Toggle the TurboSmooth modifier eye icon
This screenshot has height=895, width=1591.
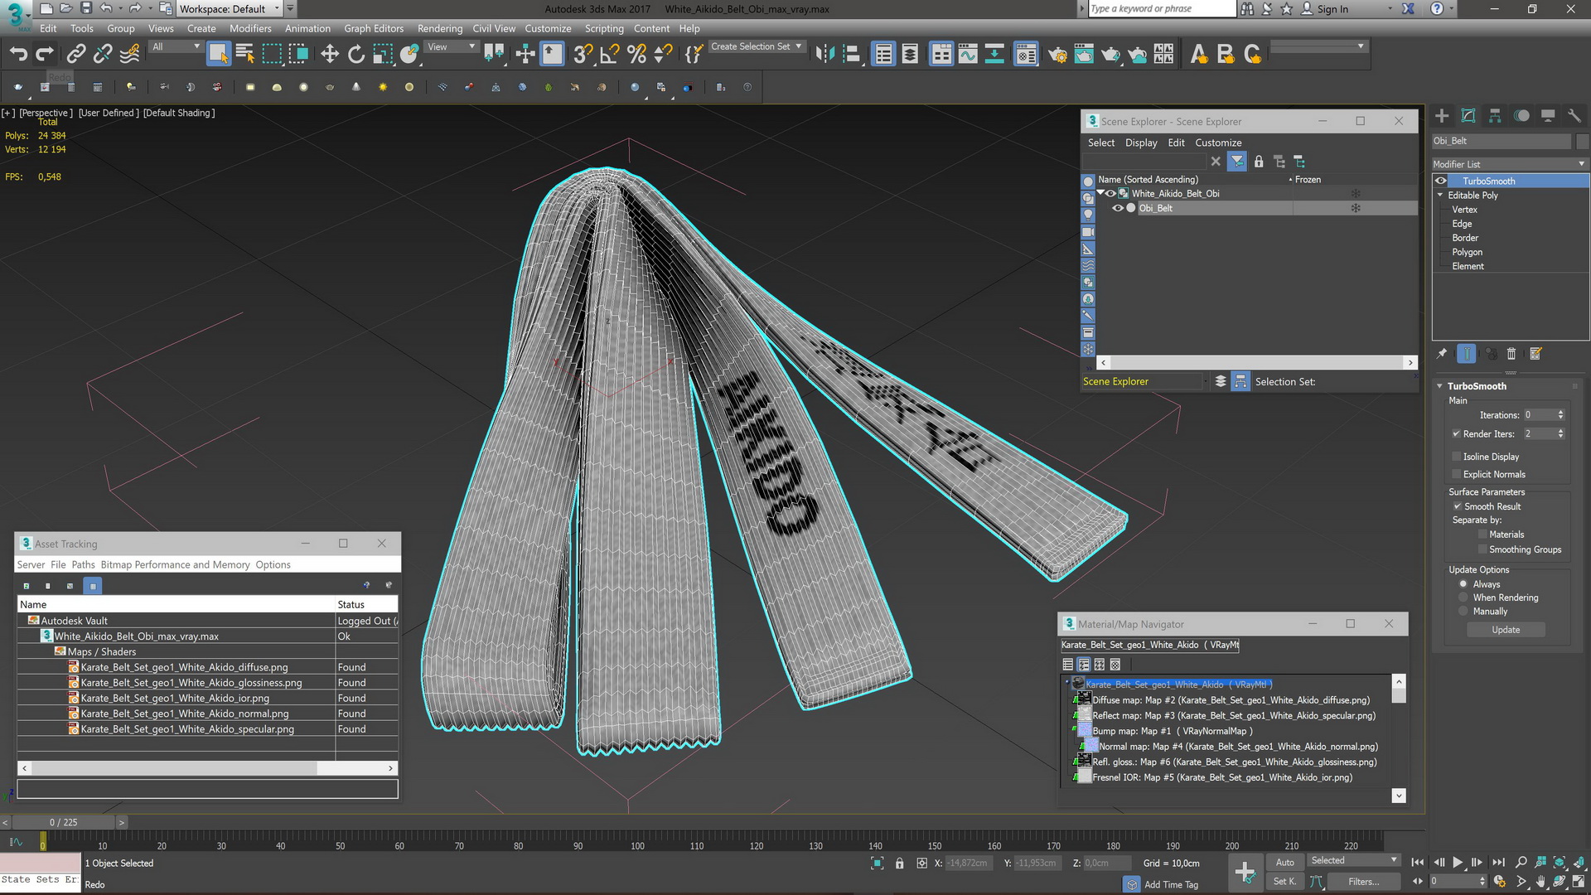[1441, 181]
